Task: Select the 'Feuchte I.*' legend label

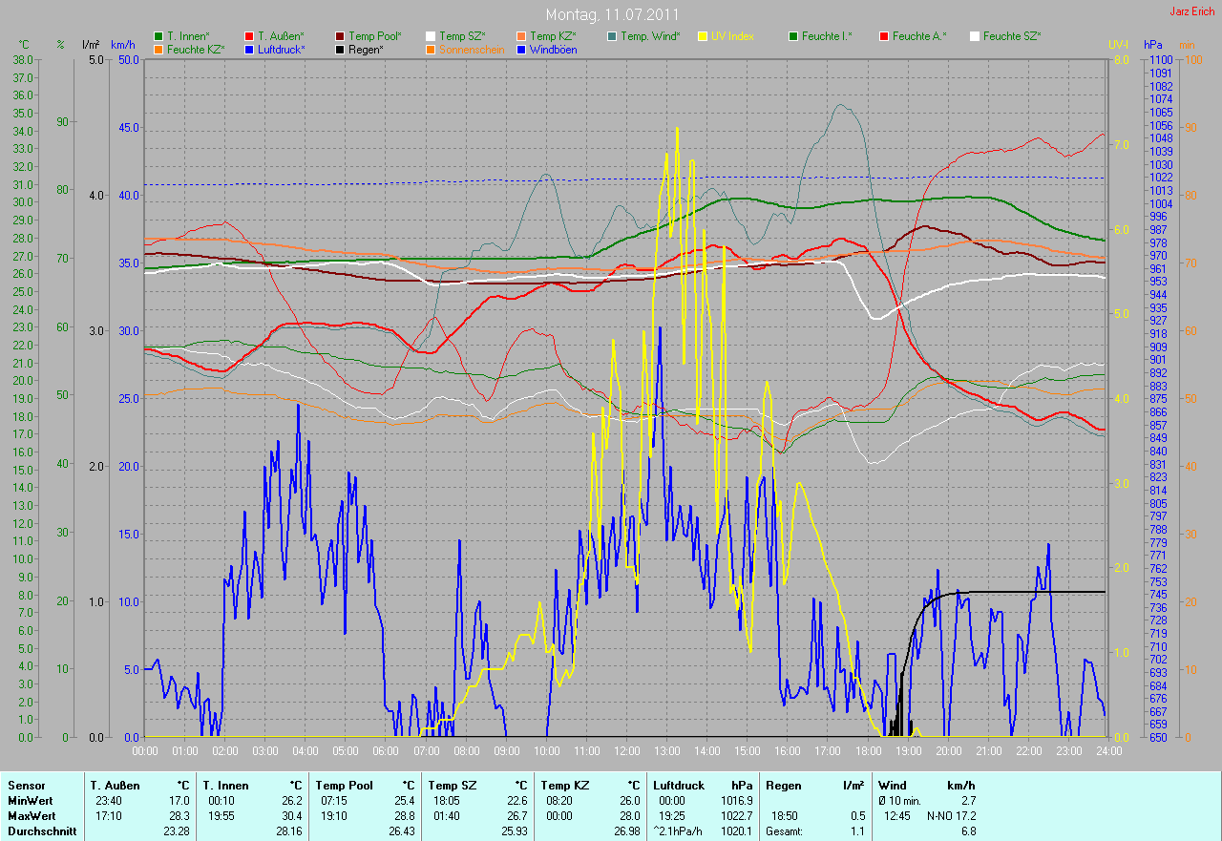Action: pyautogui.click(x=828, y=36)
